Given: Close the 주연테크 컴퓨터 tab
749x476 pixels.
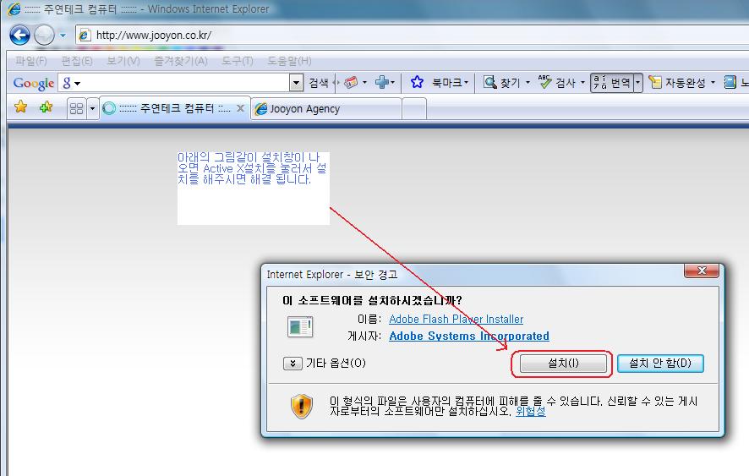Looking at the screenshot, I should [x=241, y=108].
